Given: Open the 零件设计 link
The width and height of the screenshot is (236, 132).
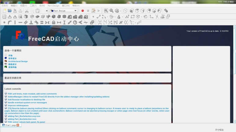Looking at the screenshot, I should tap(12, 59).
